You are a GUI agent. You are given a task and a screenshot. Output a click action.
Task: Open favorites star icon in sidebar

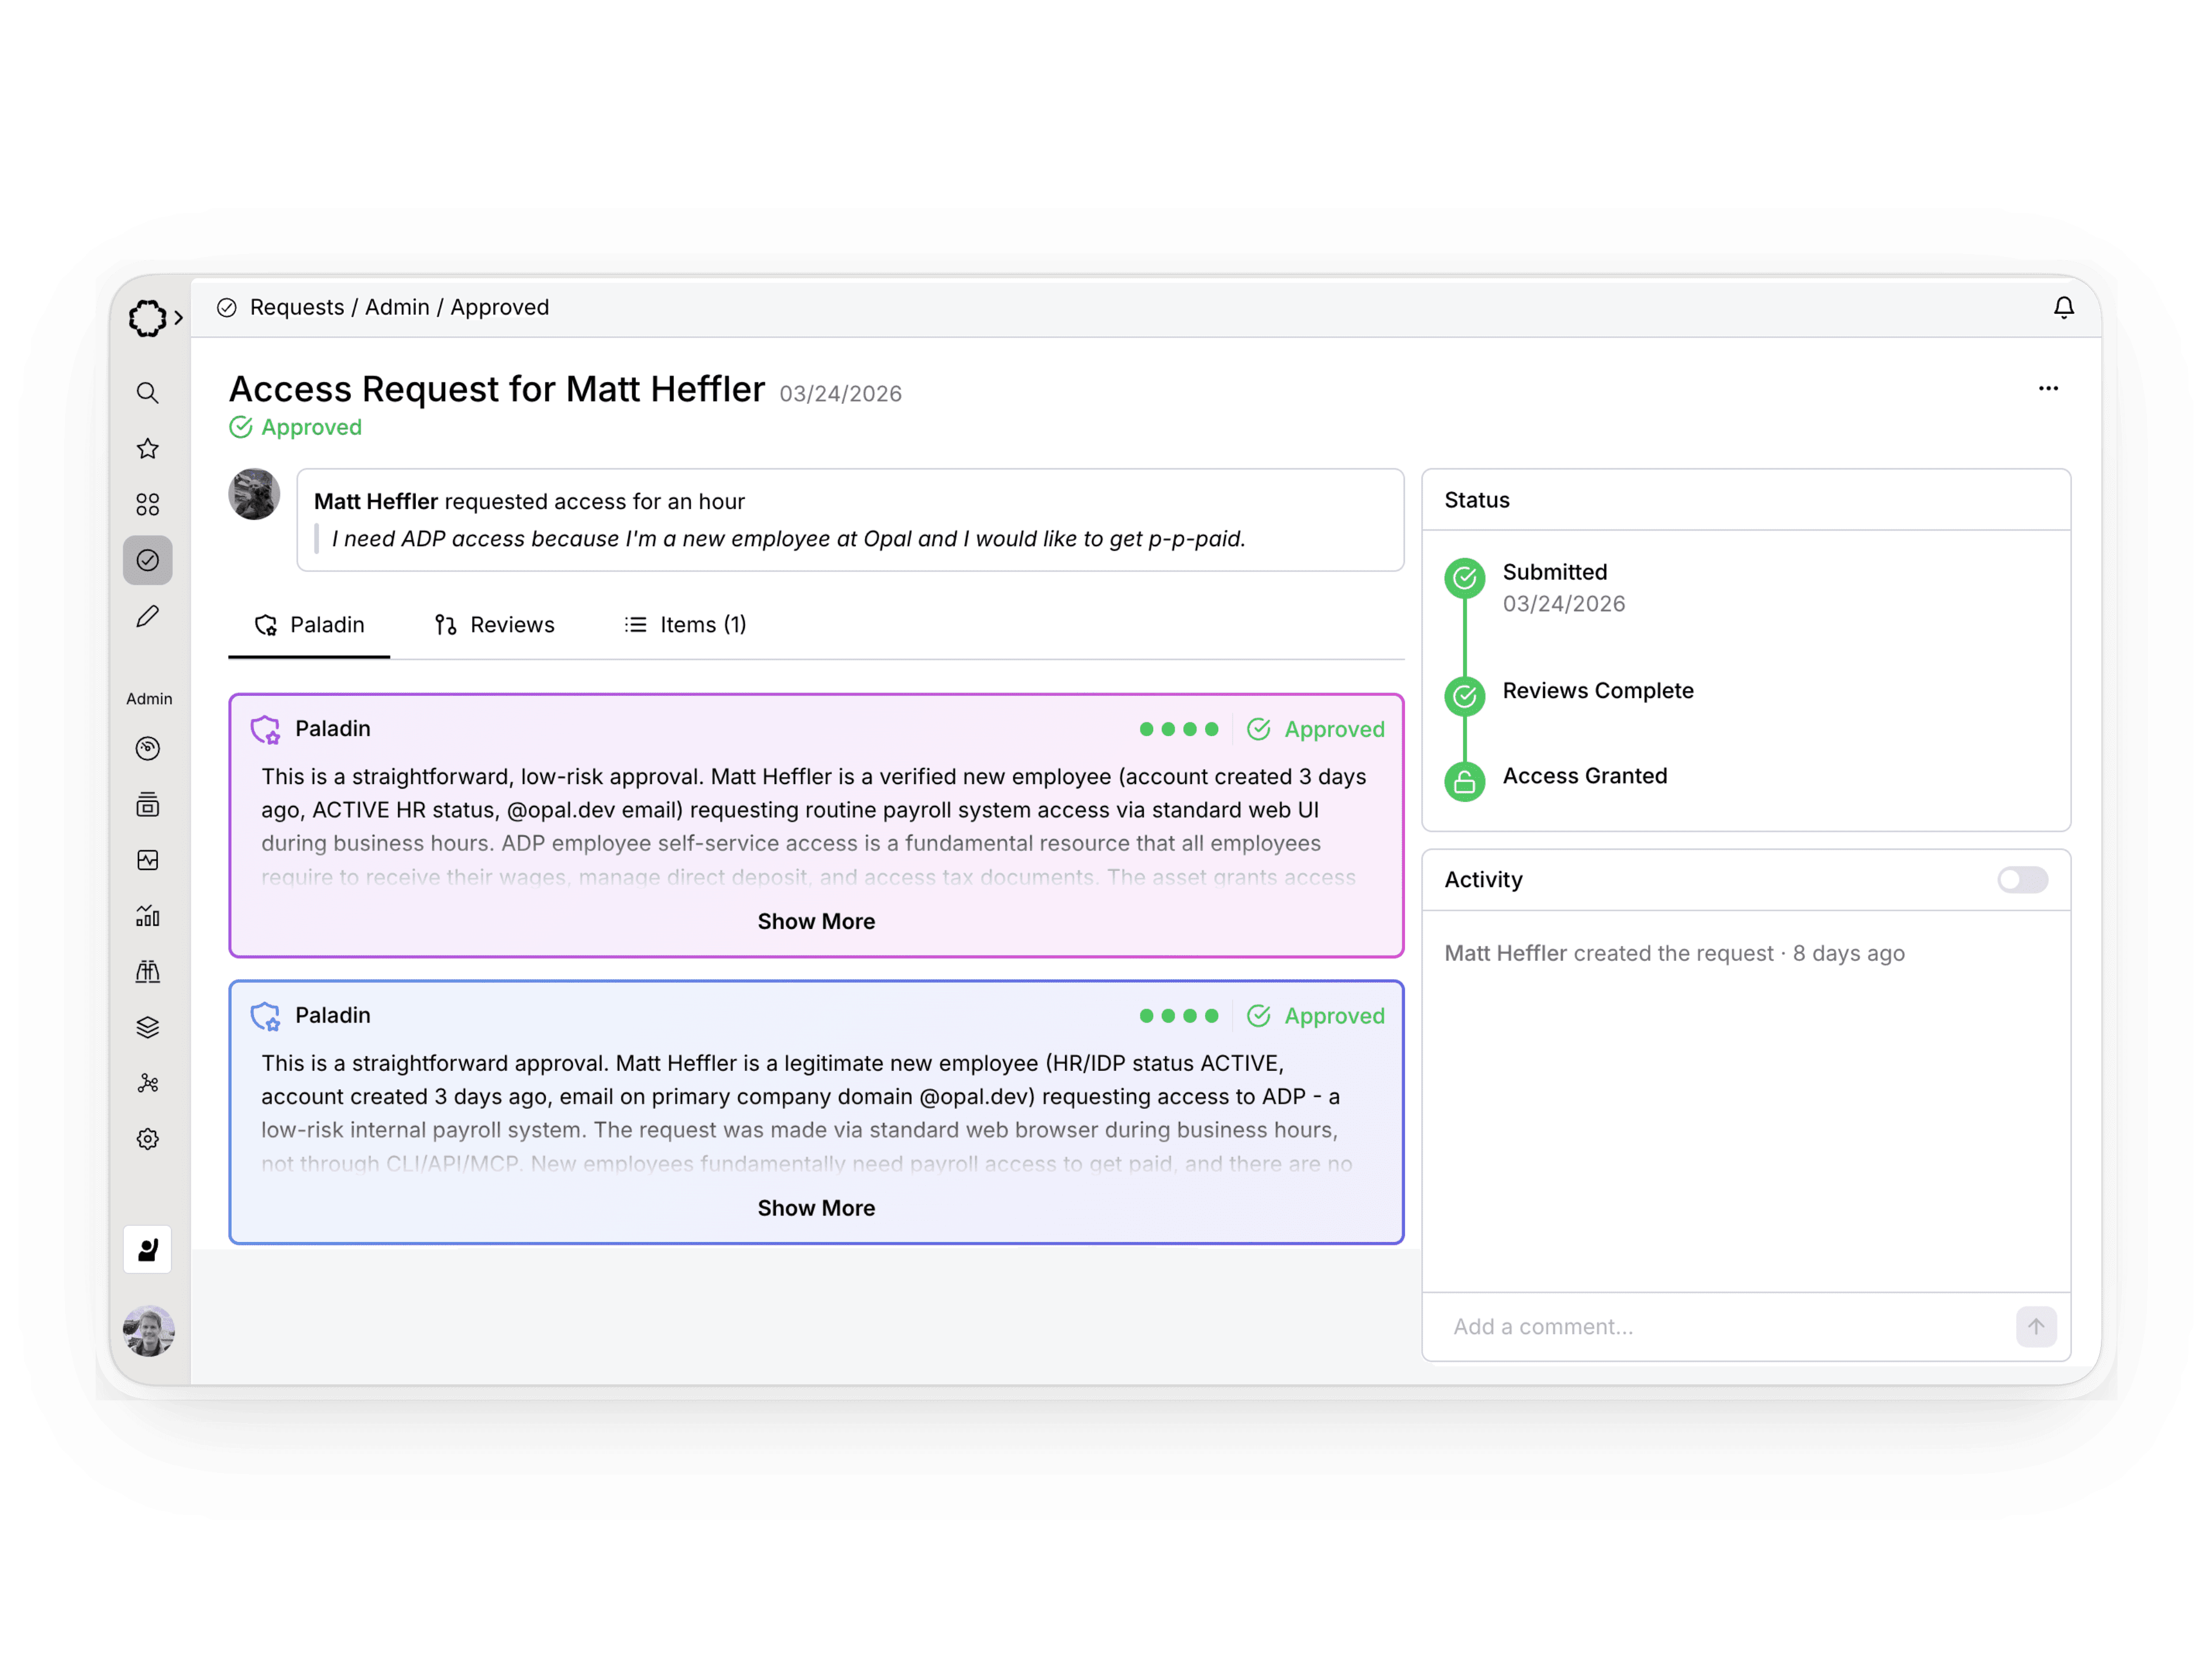click(x=147, y=449)
